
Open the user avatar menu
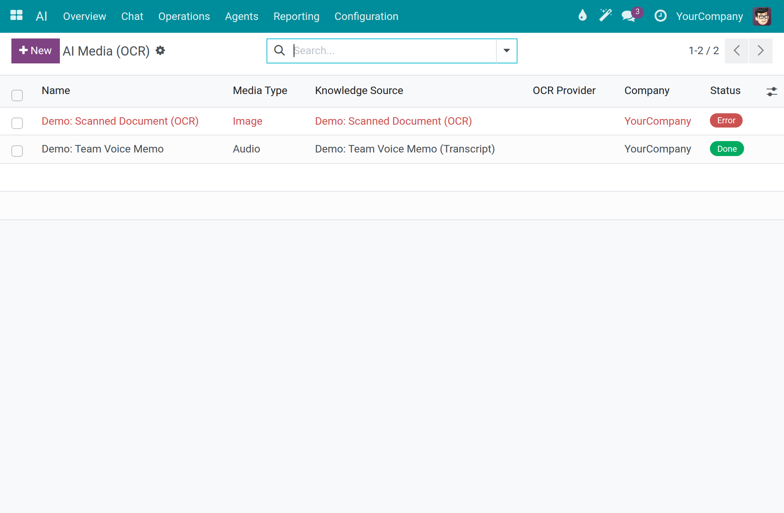coord(762,16)
